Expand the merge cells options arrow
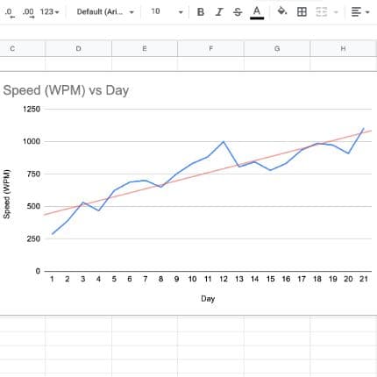Screen dimensions: 377x377 [x=336, y=12]
